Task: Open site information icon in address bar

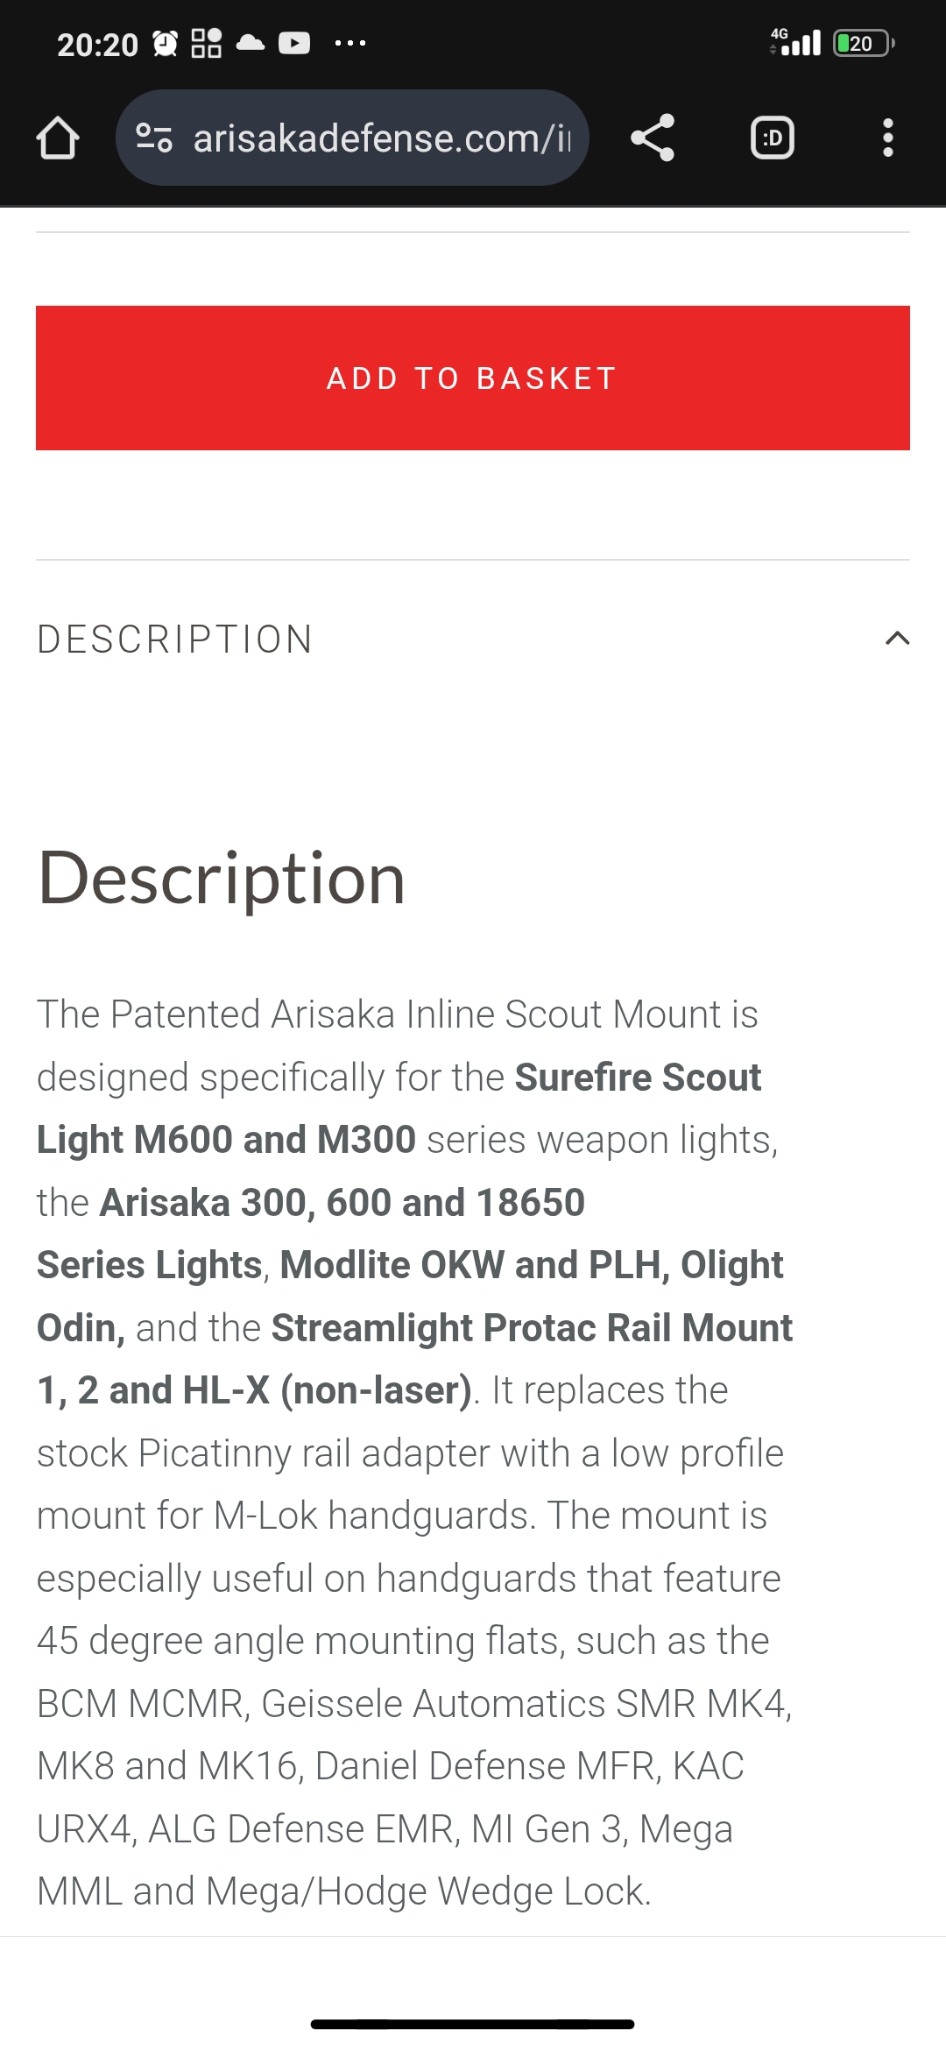Action: pos(154,138)
